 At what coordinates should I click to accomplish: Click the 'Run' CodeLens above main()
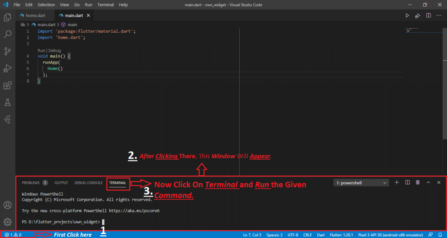pyautogui.click(x=41, y=51)
